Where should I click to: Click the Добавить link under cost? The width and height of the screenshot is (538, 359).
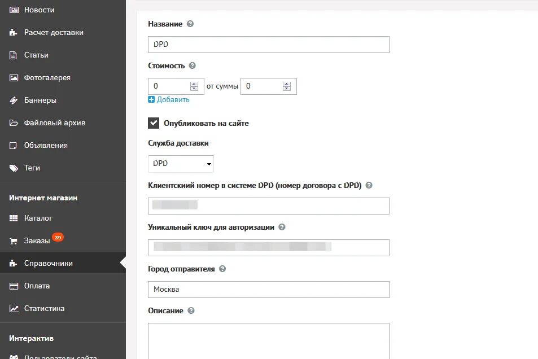click(173, 99)
